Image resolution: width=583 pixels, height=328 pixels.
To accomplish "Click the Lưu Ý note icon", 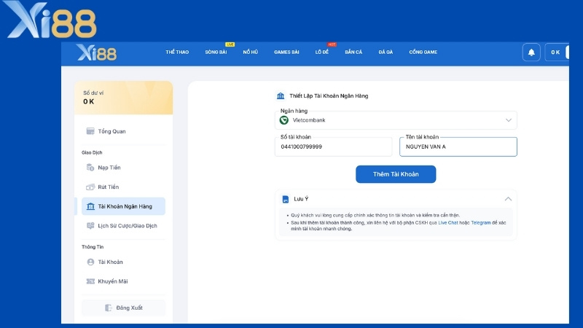I will tap(286, 199).
